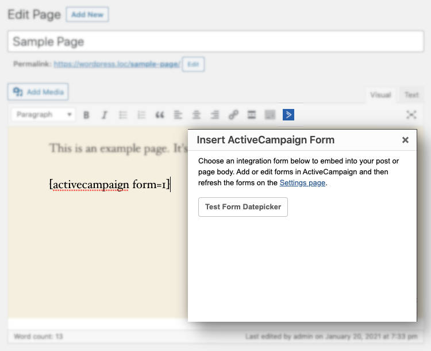Apply blockquote formatting
Image resolution: width=431 pixels, height=351 pixels.
[x=160, y=115]
